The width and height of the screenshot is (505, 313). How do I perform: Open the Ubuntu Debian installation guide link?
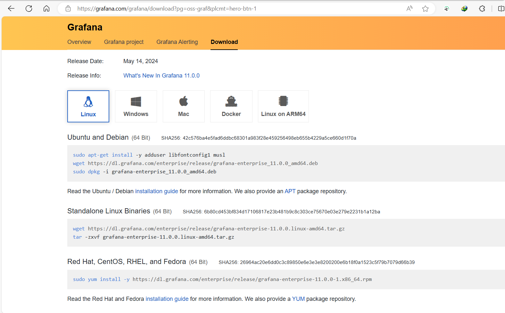156,191
